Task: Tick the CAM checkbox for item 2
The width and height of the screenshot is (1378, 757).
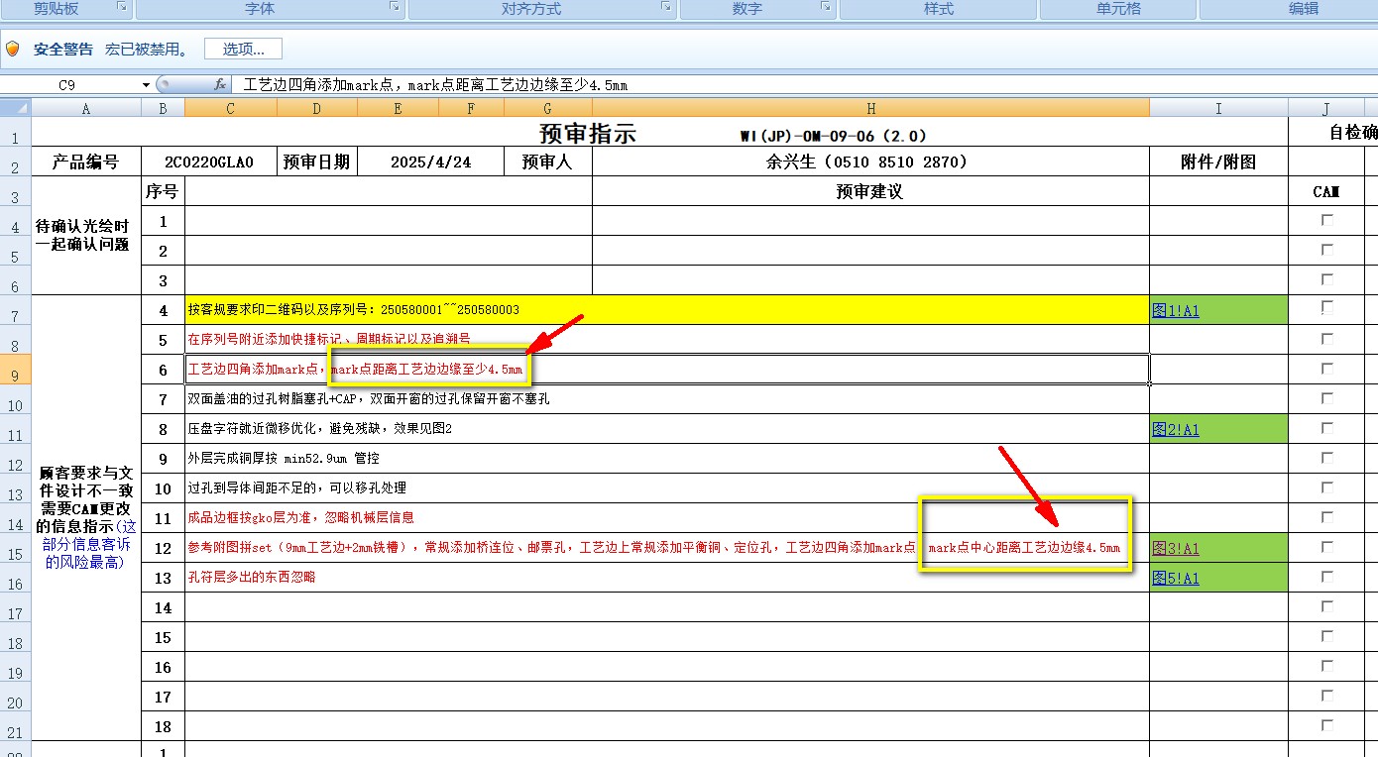Action: 1327,250
